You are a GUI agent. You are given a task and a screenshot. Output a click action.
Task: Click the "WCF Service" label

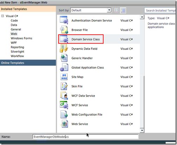[x=80, y=105]
